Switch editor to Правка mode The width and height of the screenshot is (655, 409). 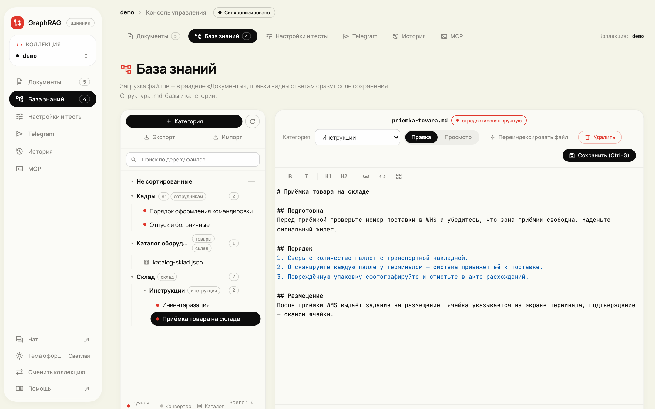(x=421, y=137)
